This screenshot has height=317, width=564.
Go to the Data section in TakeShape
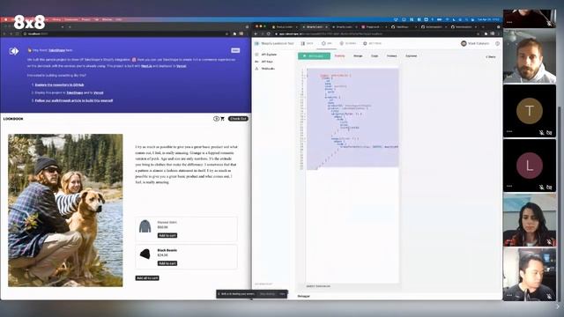click(308, 43)
